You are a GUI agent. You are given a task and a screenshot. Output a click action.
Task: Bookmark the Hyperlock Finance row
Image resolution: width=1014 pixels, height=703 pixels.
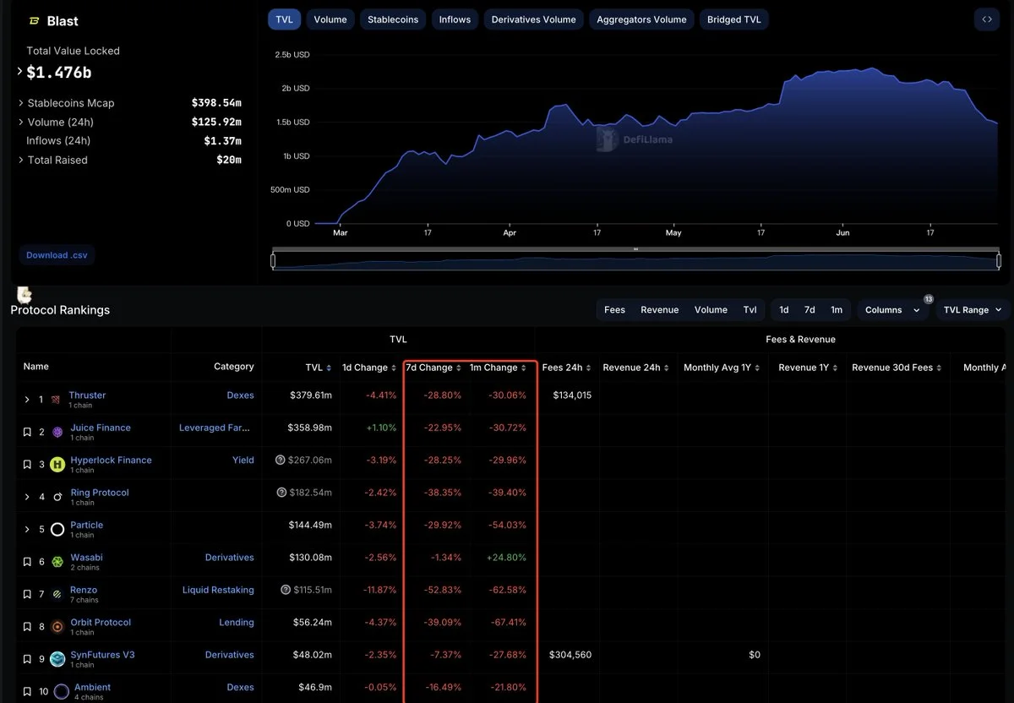click(x=27, y=465)
